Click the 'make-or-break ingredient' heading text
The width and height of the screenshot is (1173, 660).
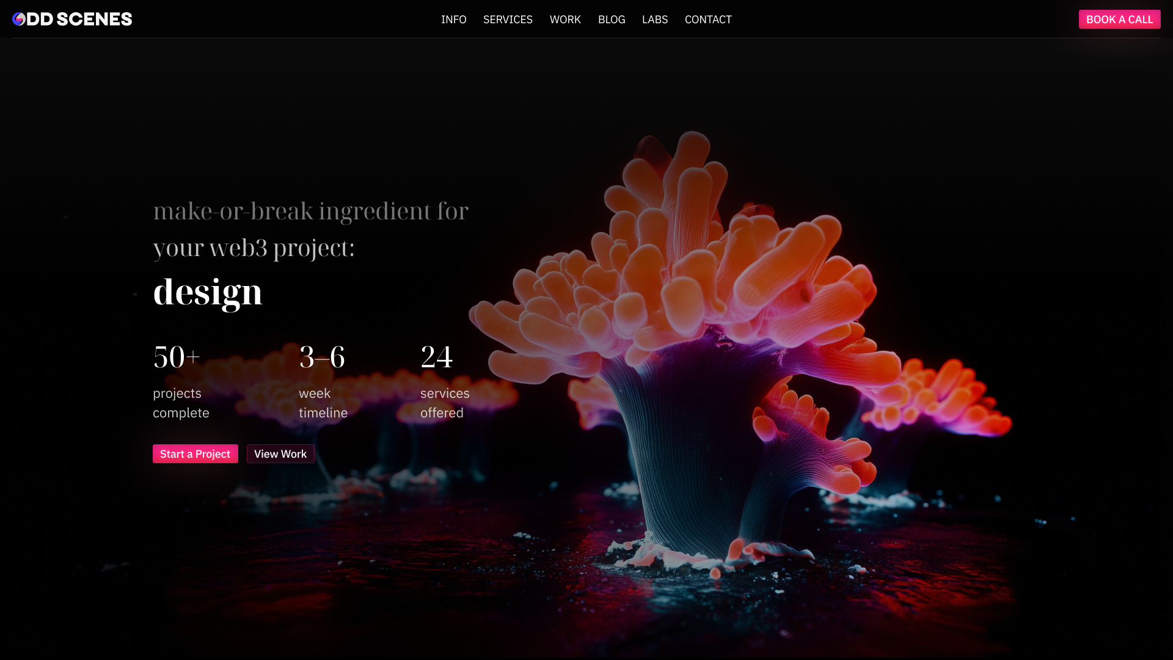310,211
